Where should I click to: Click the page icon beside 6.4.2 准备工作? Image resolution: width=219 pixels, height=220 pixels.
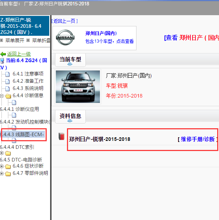coord(8,81)
